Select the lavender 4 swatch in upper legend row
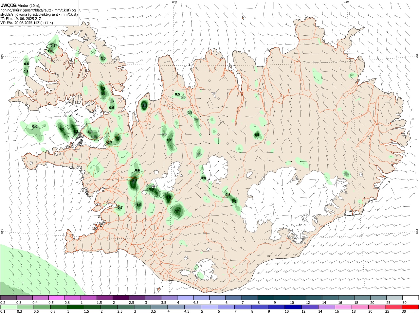The height and width of the screenshot is (314, 419). click(185, 298)
